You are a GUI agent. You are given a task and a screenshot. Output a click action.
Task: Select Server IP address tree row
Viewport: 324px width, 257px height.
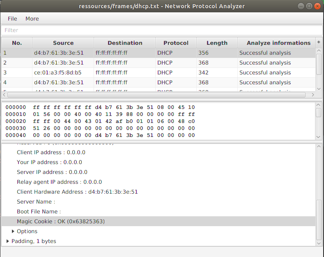tap(159, 172)
